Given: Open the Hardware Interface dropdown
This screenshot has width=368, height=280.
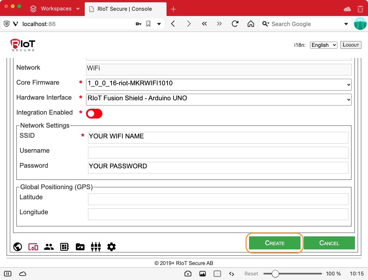Looking at the screenshot, I should pos(219,99).
